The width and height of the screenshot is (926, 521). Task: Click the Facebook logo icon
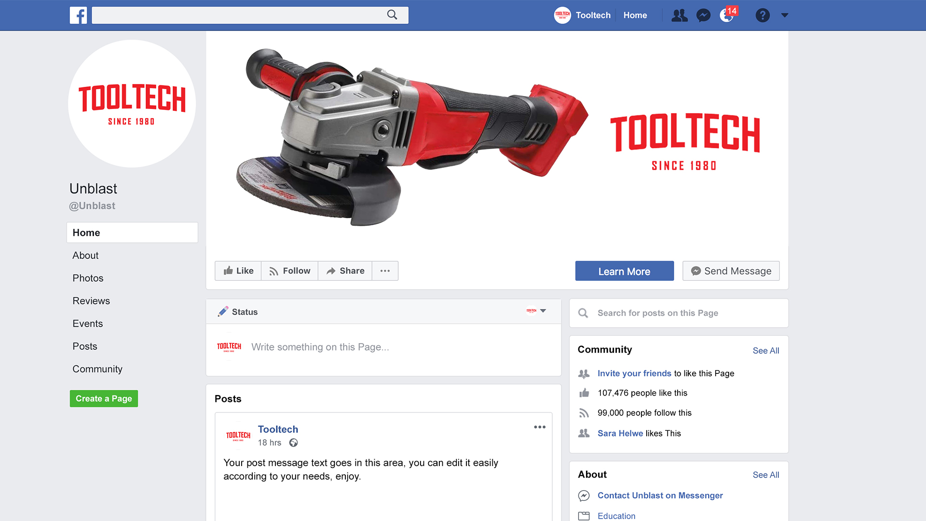[x=78, y=15]
